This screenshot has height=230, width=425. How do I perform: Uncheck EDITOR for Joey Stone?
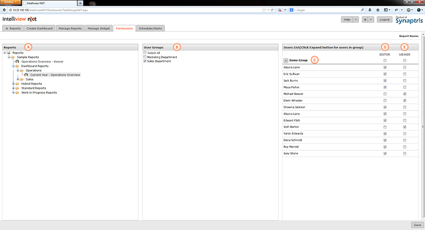[385, 154]
